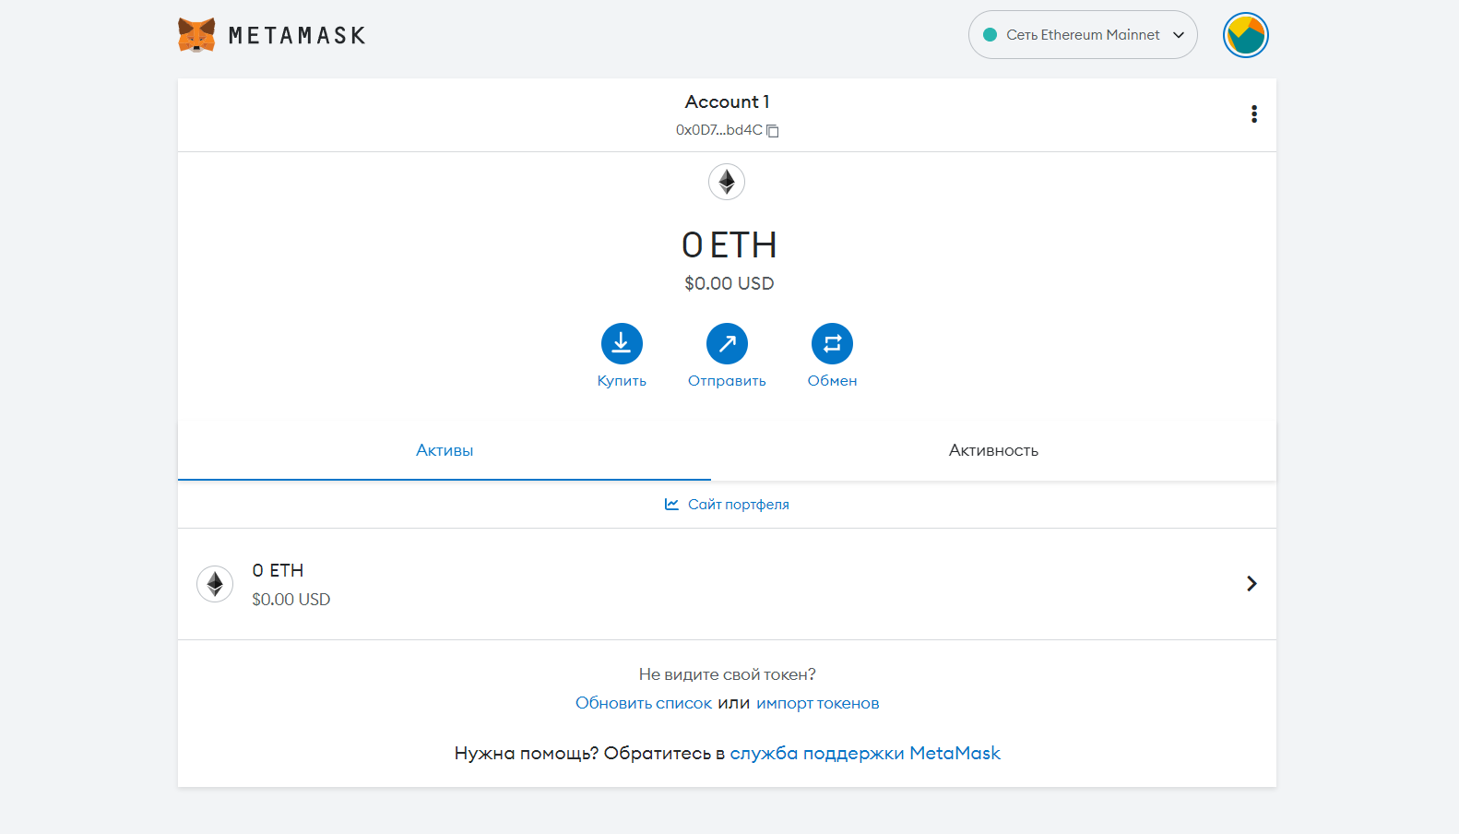Click the green network status dot
This screenshot has width=1459, height=834.
point(990,35)
